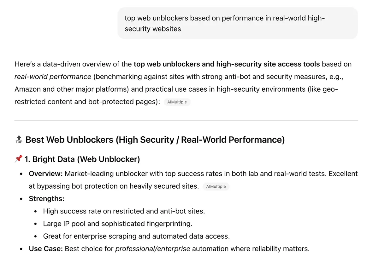
Task: Click the Great for enterprise scraping bullet
Action: pyautogui.click(x=136, y=236)
